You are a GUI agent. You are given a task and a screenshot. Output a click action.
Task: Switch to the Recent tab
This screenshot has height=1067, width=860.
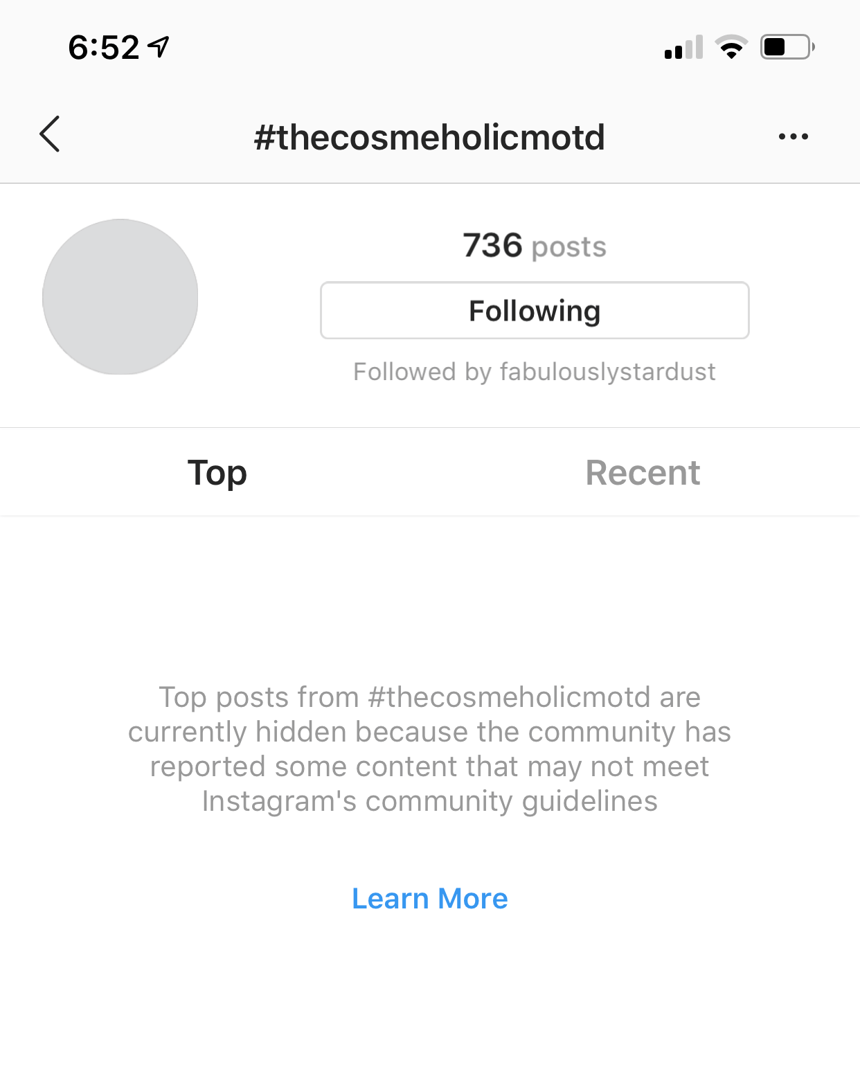click(x=643, y=473)
